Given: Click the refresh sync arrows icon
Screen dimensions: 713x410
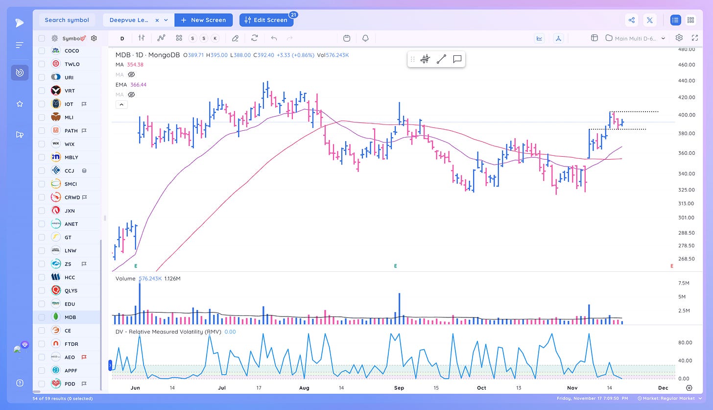Looking at the screenshot, I should [x=255, y=38].
